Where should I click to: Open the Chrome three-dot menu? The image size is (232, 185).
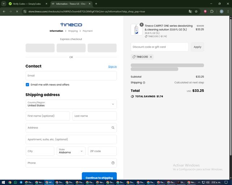(x=228, y=12)
